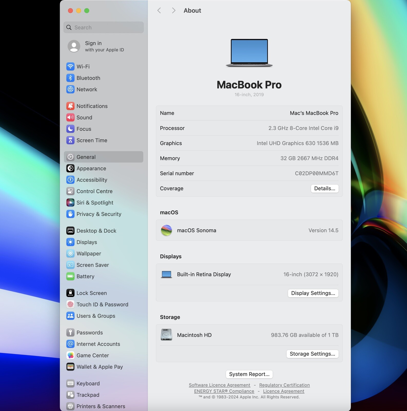This screenshot has height=411, width=407.
Task: Select the Game Center icon
Action: [x=70, y=356]
